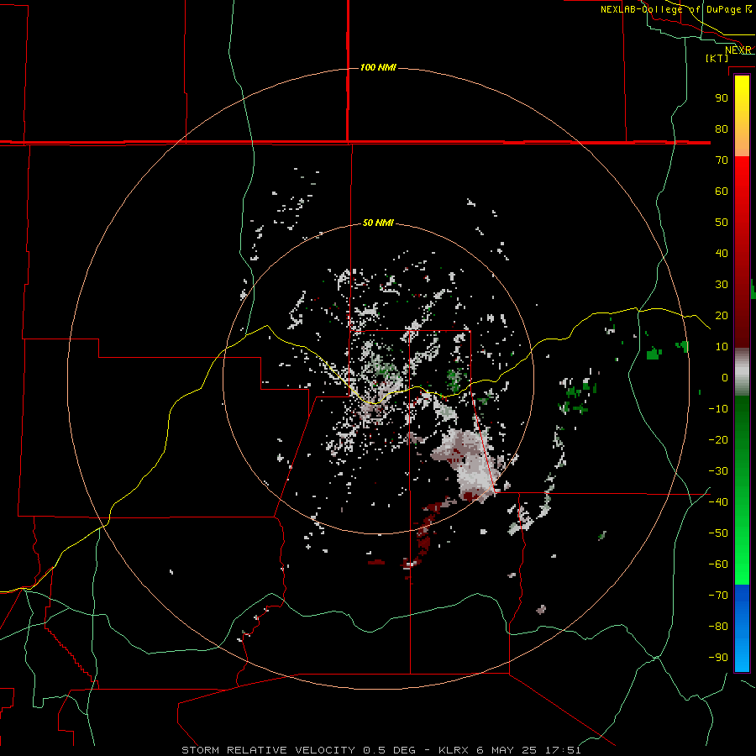756x756 pixels.
Task: Pick the blue segment of the color bar
Action: click(x=742, y=627)
